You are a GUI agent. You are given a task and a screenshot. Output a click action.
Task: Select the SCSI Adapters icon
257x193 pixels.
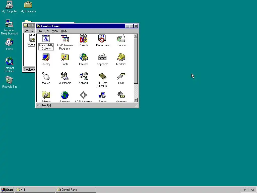pos(84,97)
